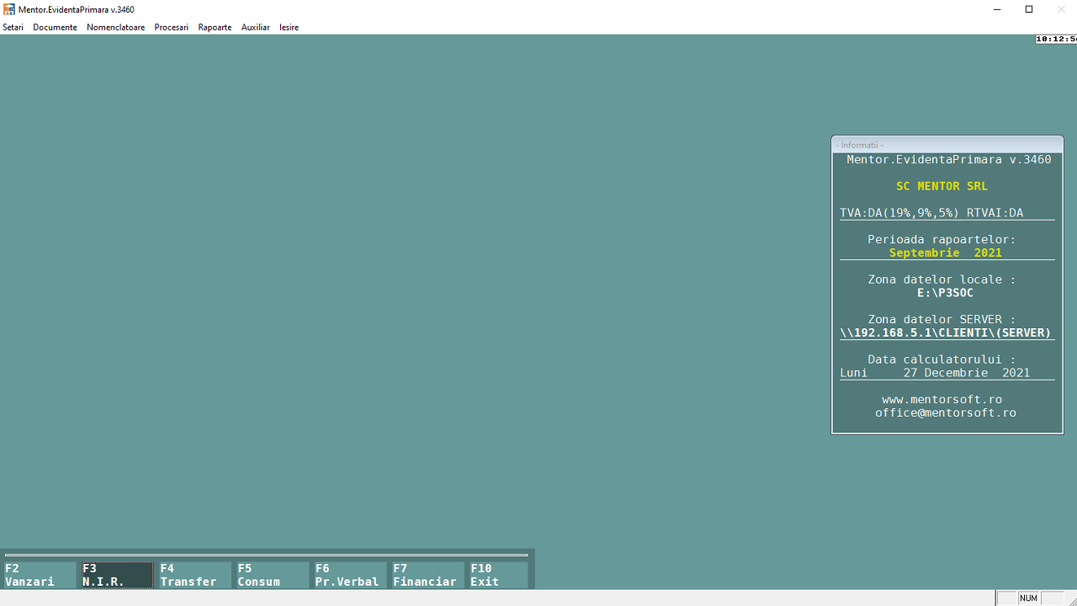Open the Rapoarte menu

tap(215, 27)
